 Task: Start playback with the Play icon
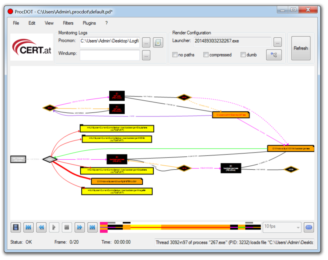tap(54, 227)
